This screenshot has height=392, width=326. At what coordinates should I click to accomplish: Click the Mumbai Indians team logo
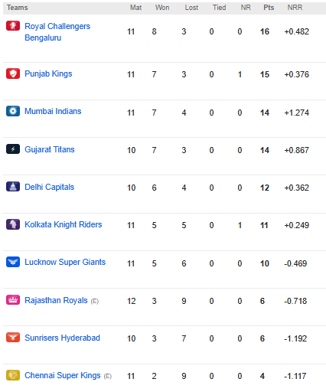13,111
